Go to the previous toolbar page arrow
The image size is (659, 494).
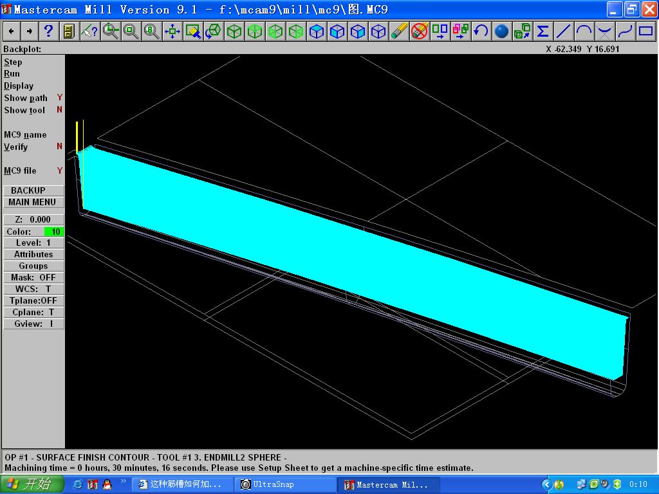click(x=11, y=31)
